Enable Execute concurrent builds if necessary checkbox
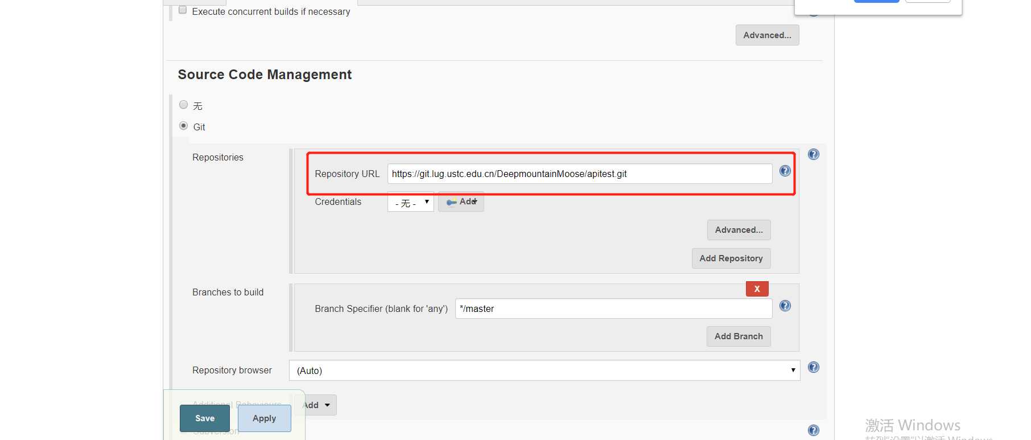This screenshot has height=440, width=1031. coord(183,10)
